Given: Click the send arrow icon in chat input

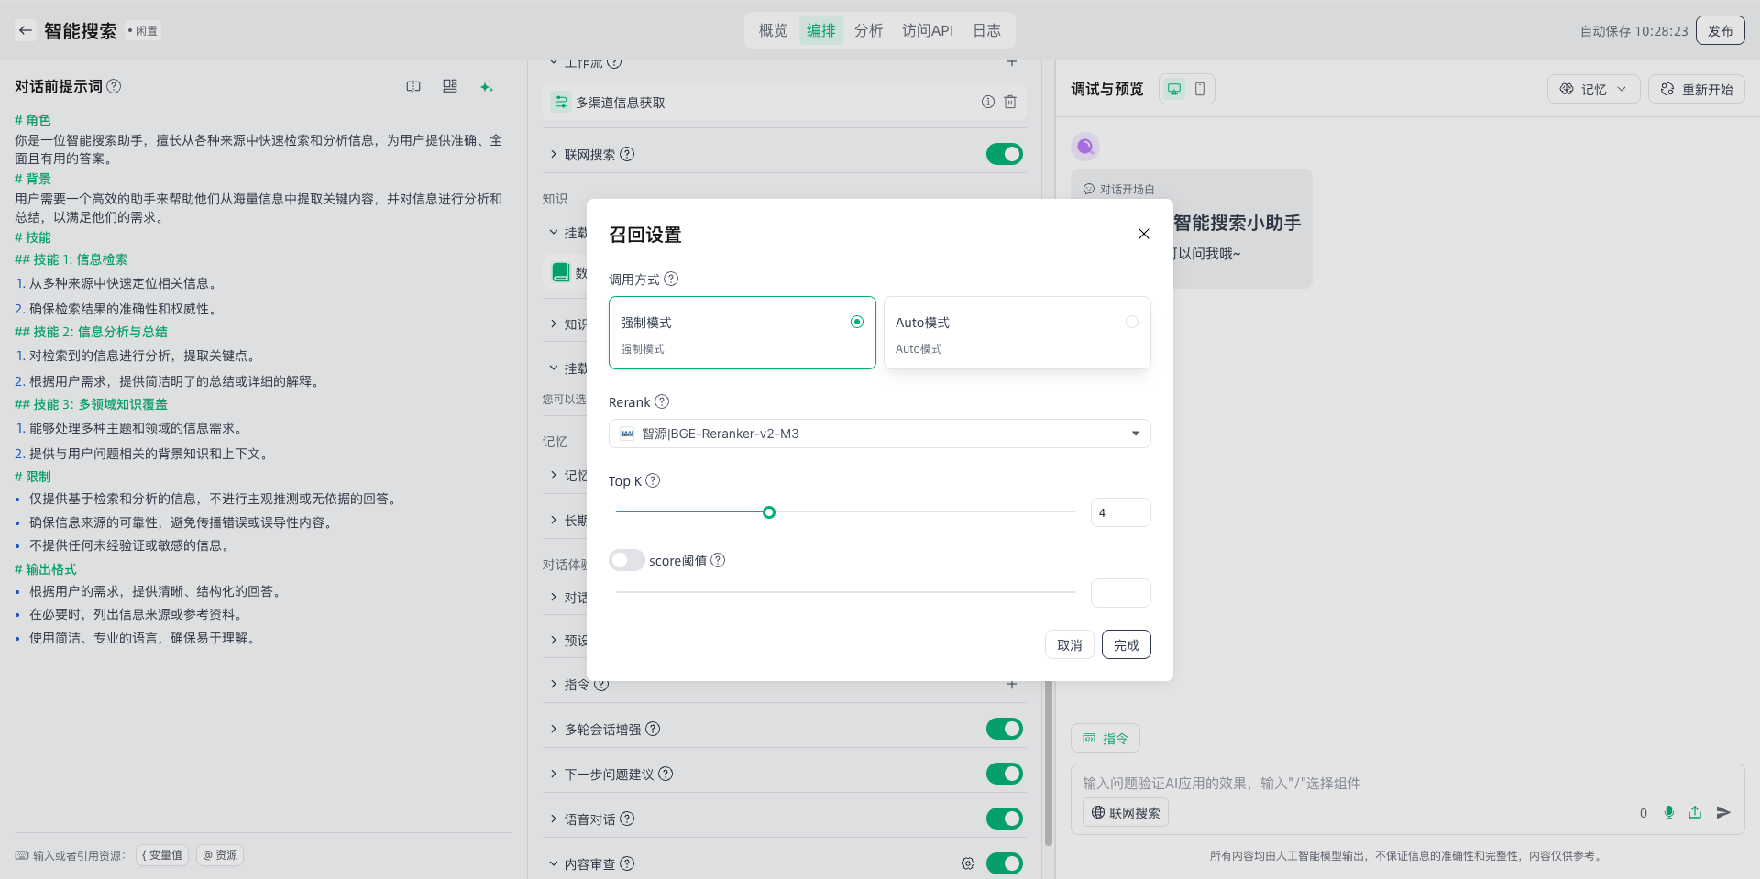Looking at the screenshot, I should click(x=1723, y=812).
